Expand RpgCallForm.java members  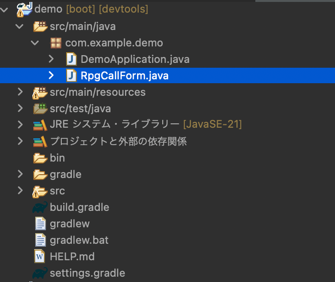point(51,75)
